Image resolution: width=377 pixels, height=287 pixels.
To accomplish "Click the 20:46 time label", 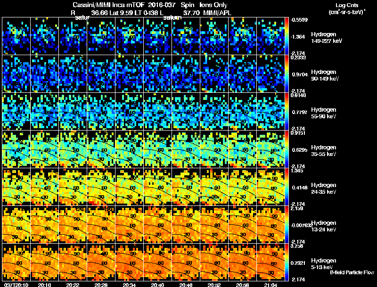I will click(x=186, y=285).
